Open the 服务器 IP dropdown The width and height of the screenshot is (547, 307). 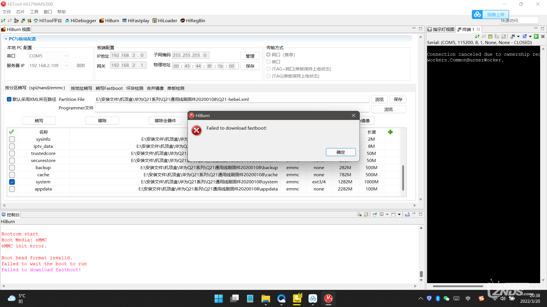49,65
